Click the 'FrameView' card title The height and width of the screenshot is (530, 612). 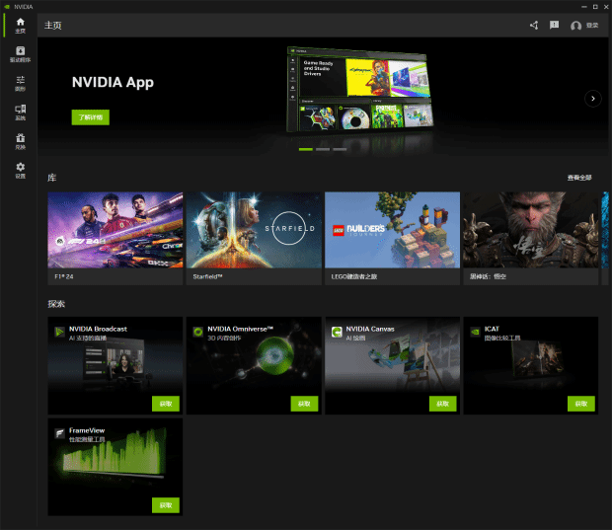(87, 430)
